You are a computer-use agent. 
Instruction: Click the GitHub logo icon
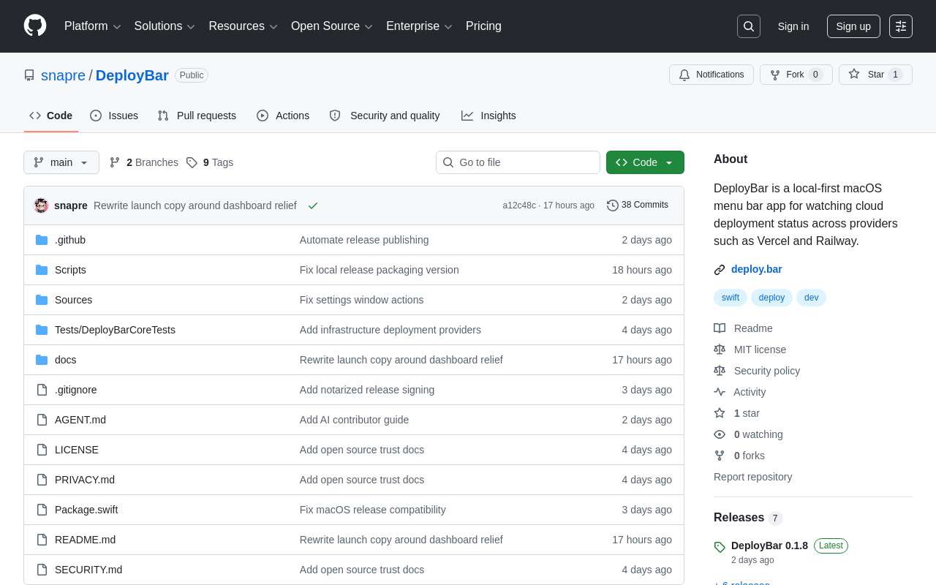35,26
